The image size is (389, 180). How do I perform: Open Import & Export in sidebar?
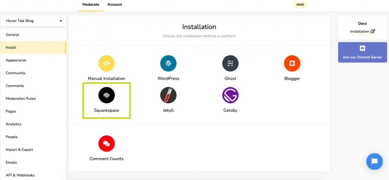click(x=19, y=150)
